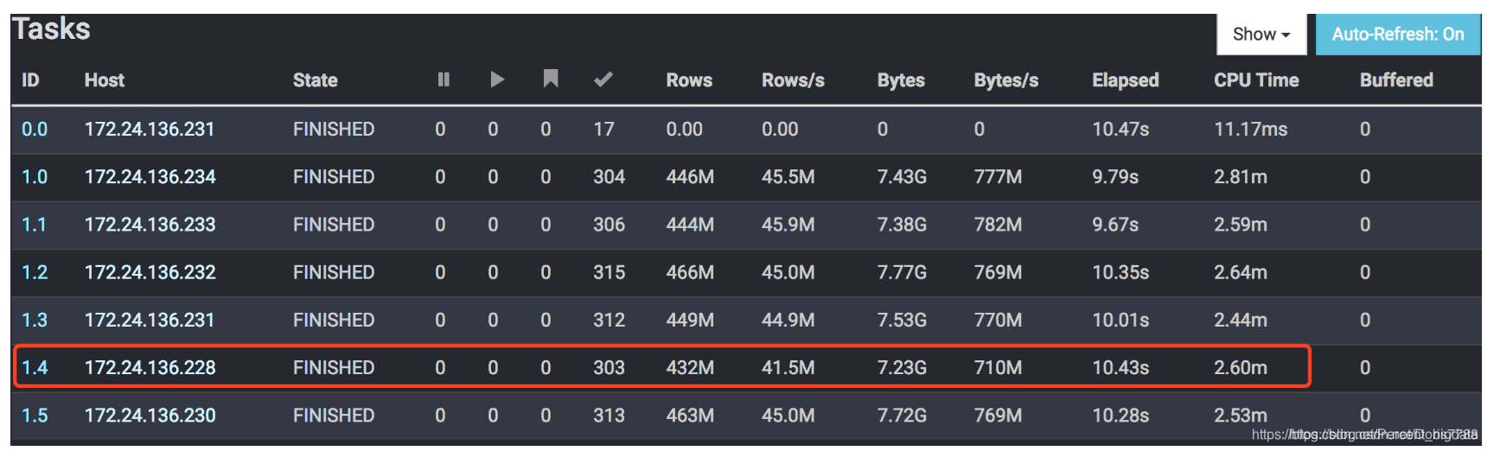Click rows value 463M
1487x451 pixels.
(x=690, y=416)
